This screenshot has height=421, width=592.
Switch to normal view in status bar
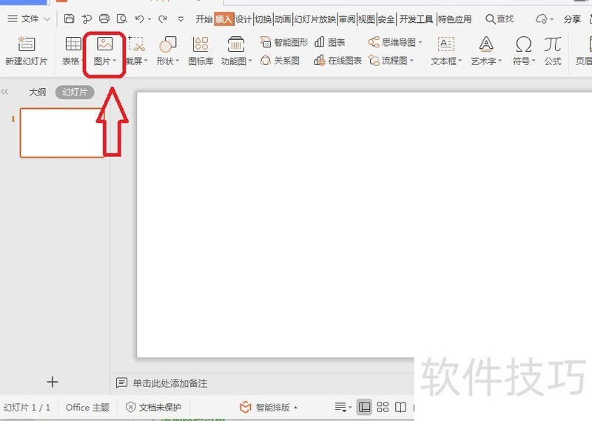[x=364, y=407]
